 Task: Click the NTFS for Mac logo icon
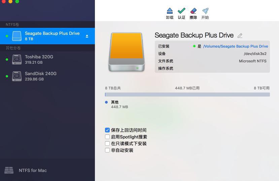9,170
